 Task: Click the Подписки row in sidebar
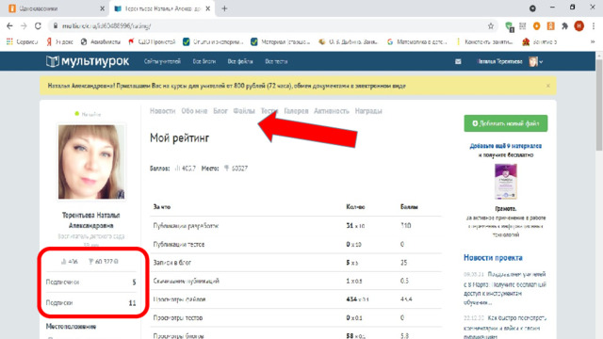pos(91,303)
